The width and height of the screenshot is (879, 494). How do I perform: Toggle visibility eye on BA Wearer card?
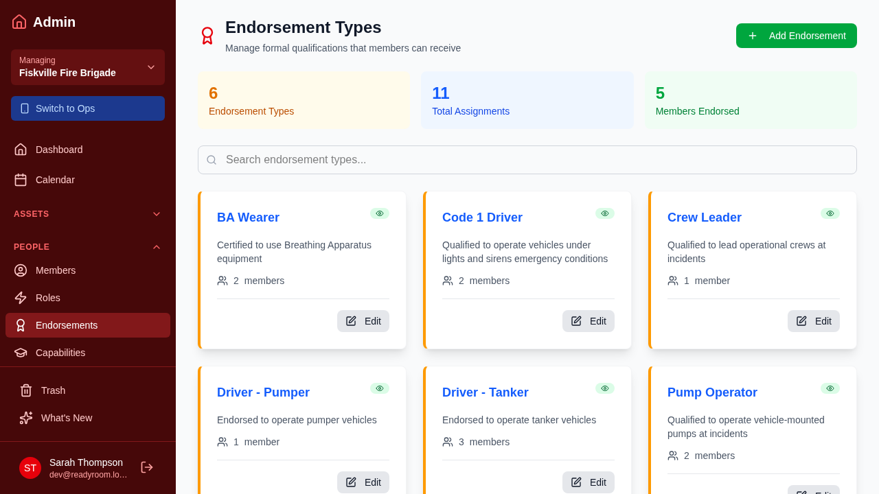coord(380,213)
